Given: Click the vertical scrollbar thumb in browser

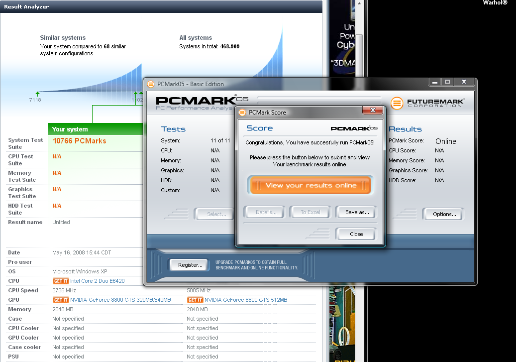Looking at the screenshot, I should pyautogui.click(x=359, y=55).
